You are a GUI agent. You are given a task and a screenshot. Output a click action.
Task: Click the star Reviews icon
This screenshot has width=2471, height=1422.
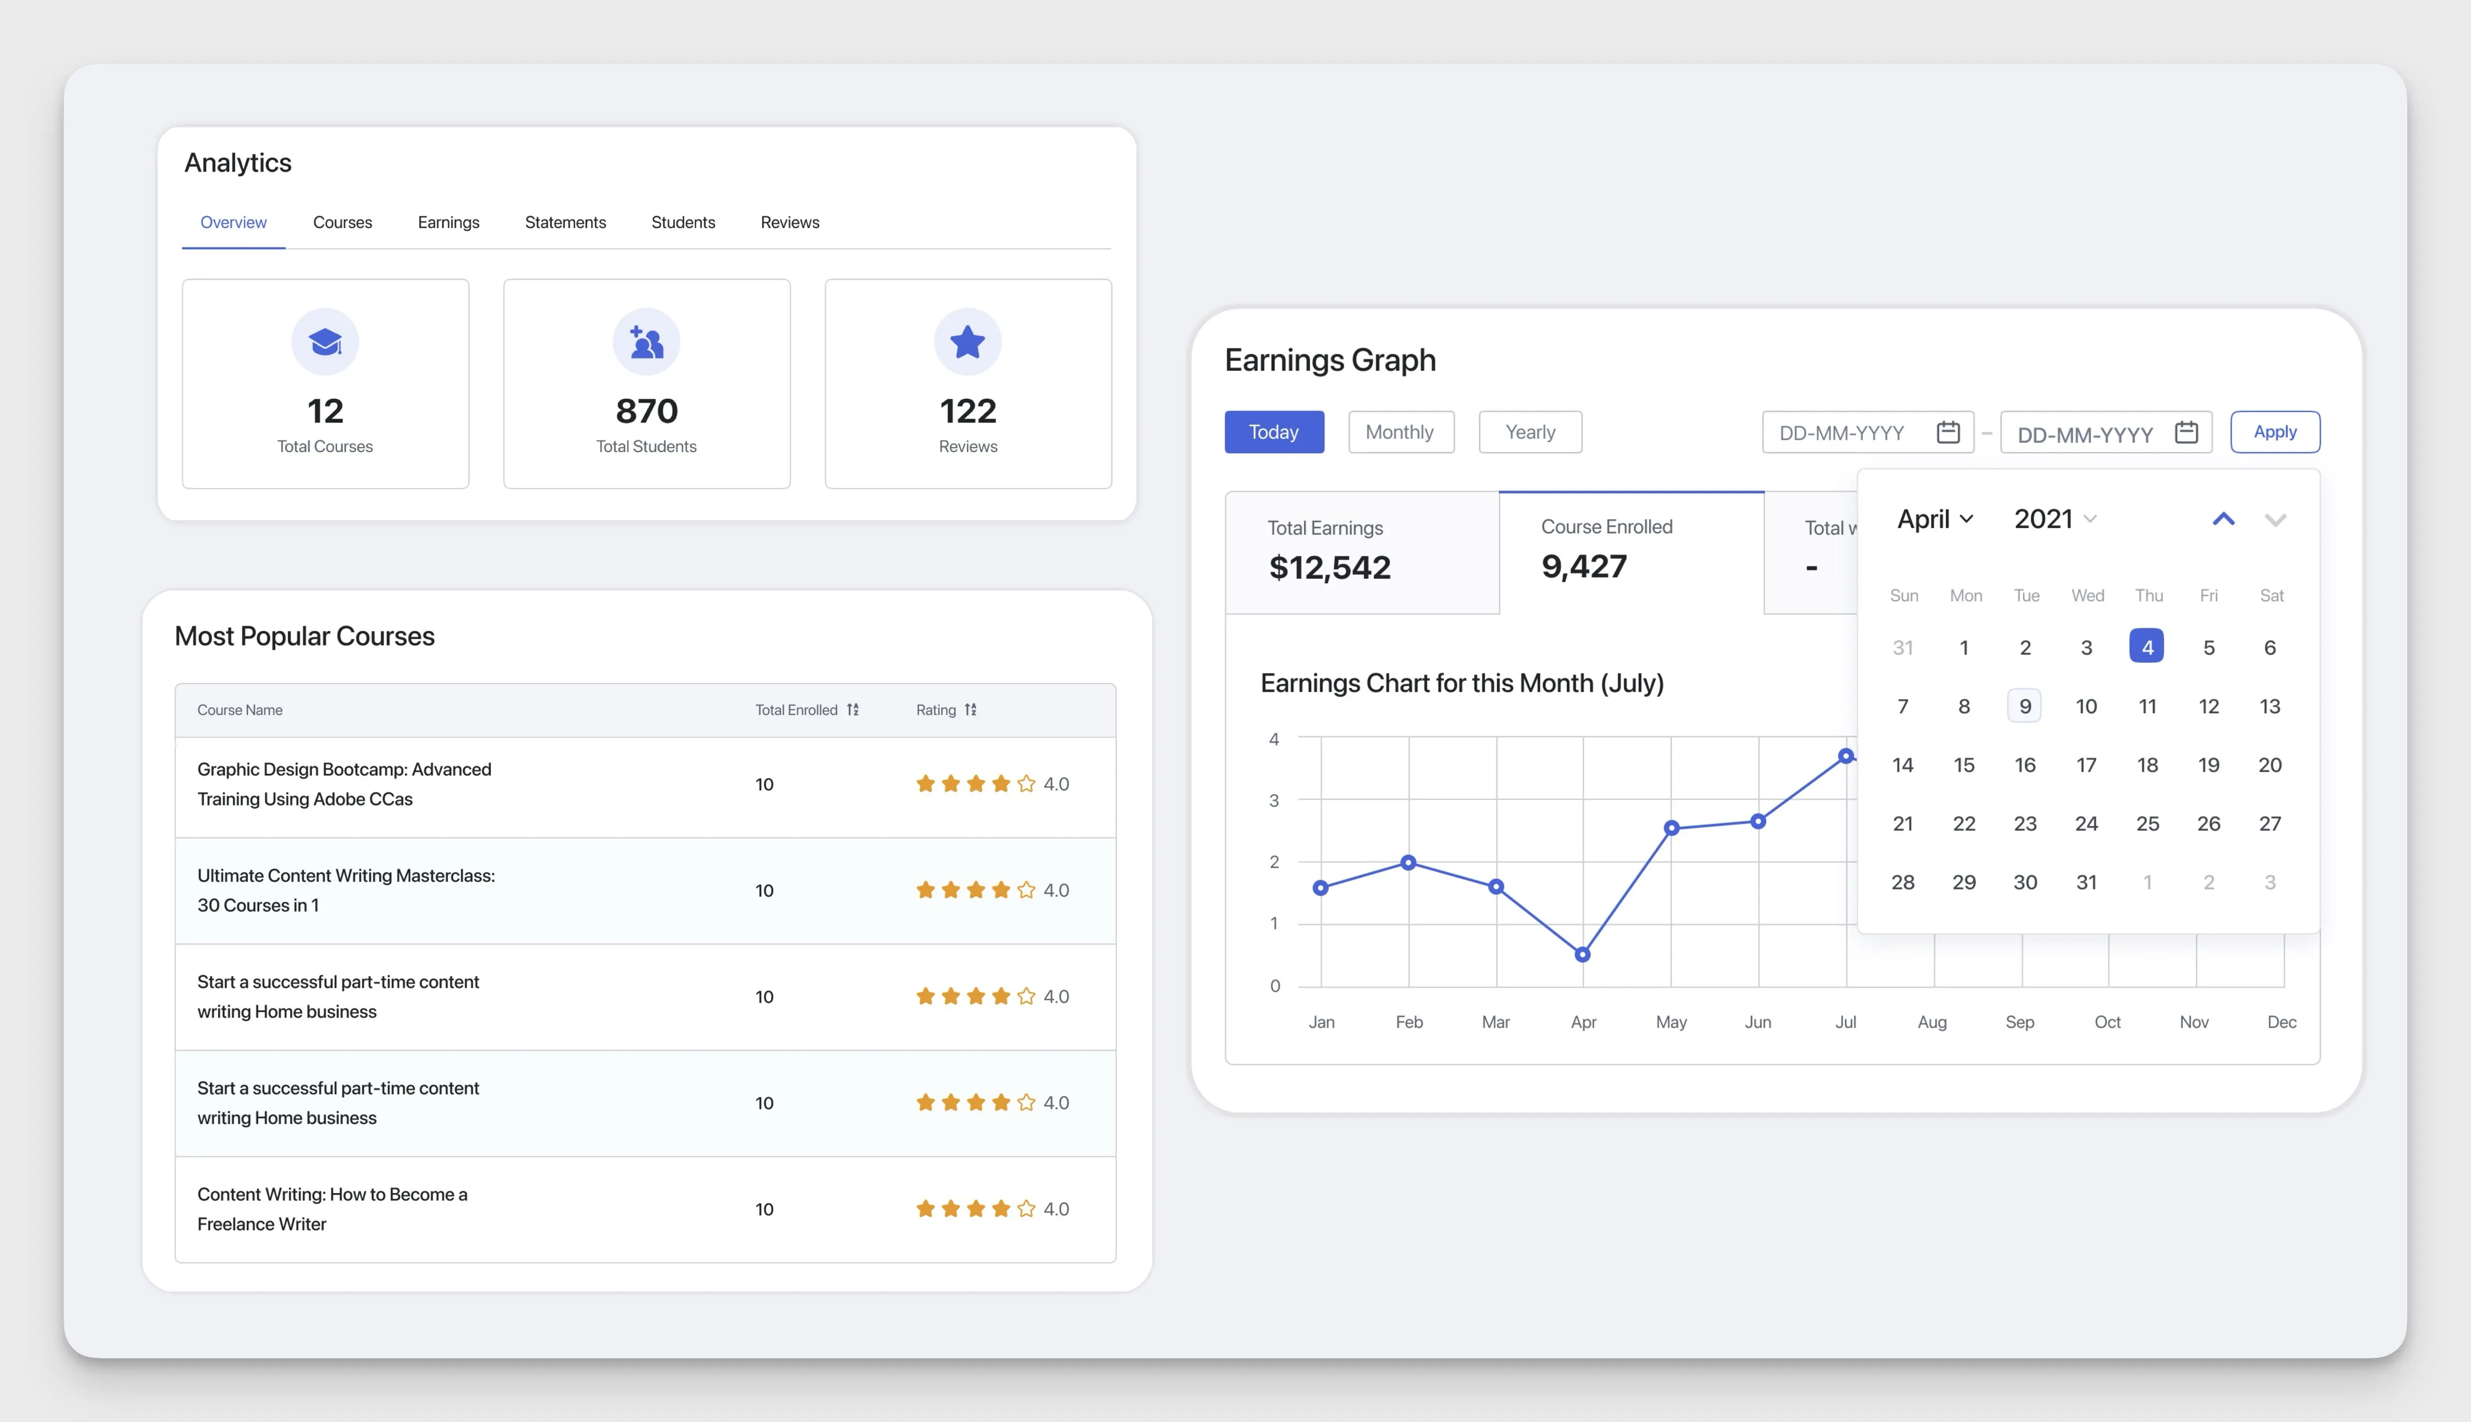[967, 342]
